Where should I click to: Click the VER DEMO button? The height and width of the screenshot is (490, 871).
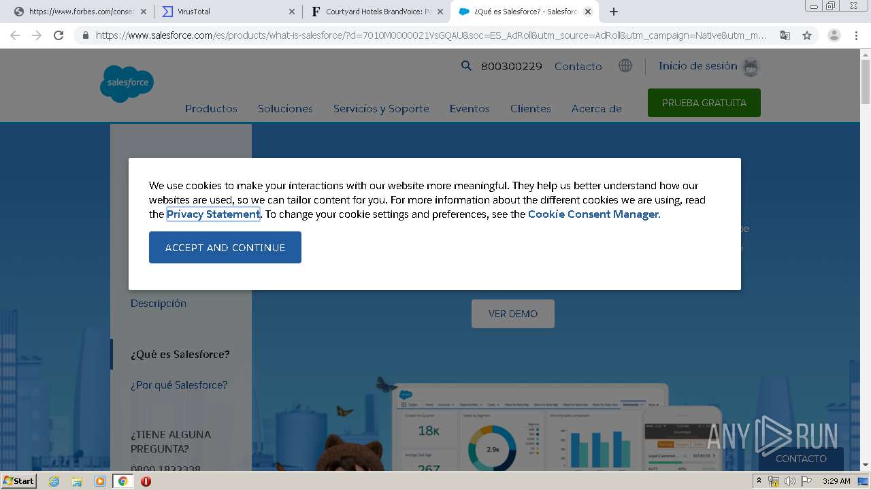pyautogui.click(x=513, y=314)
